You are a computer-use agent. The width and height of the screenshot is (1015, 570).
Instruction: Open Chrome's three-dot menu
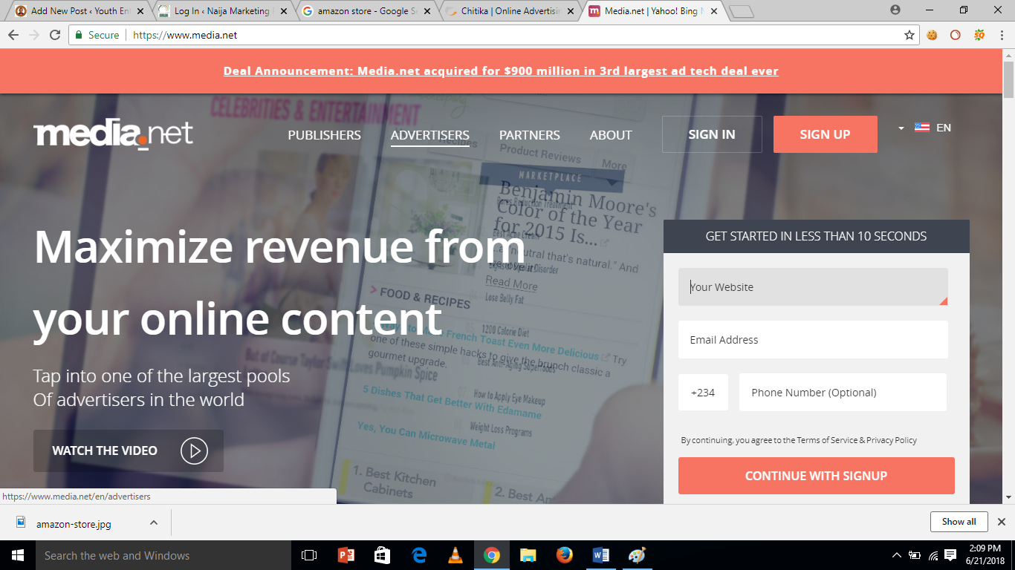tap(1003, 34)
